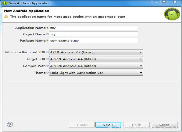This screenshot has width=182, height=132.
Task: Click the 'Compile With:' label
Action: pos(34,66)
